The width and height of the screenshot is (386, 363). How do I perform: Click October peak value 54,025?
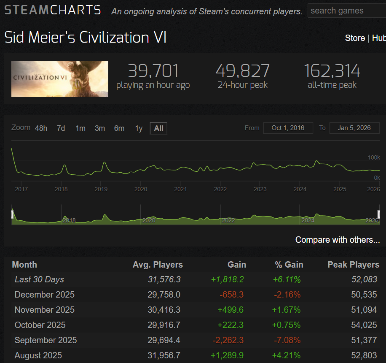(x=364, y=325)
